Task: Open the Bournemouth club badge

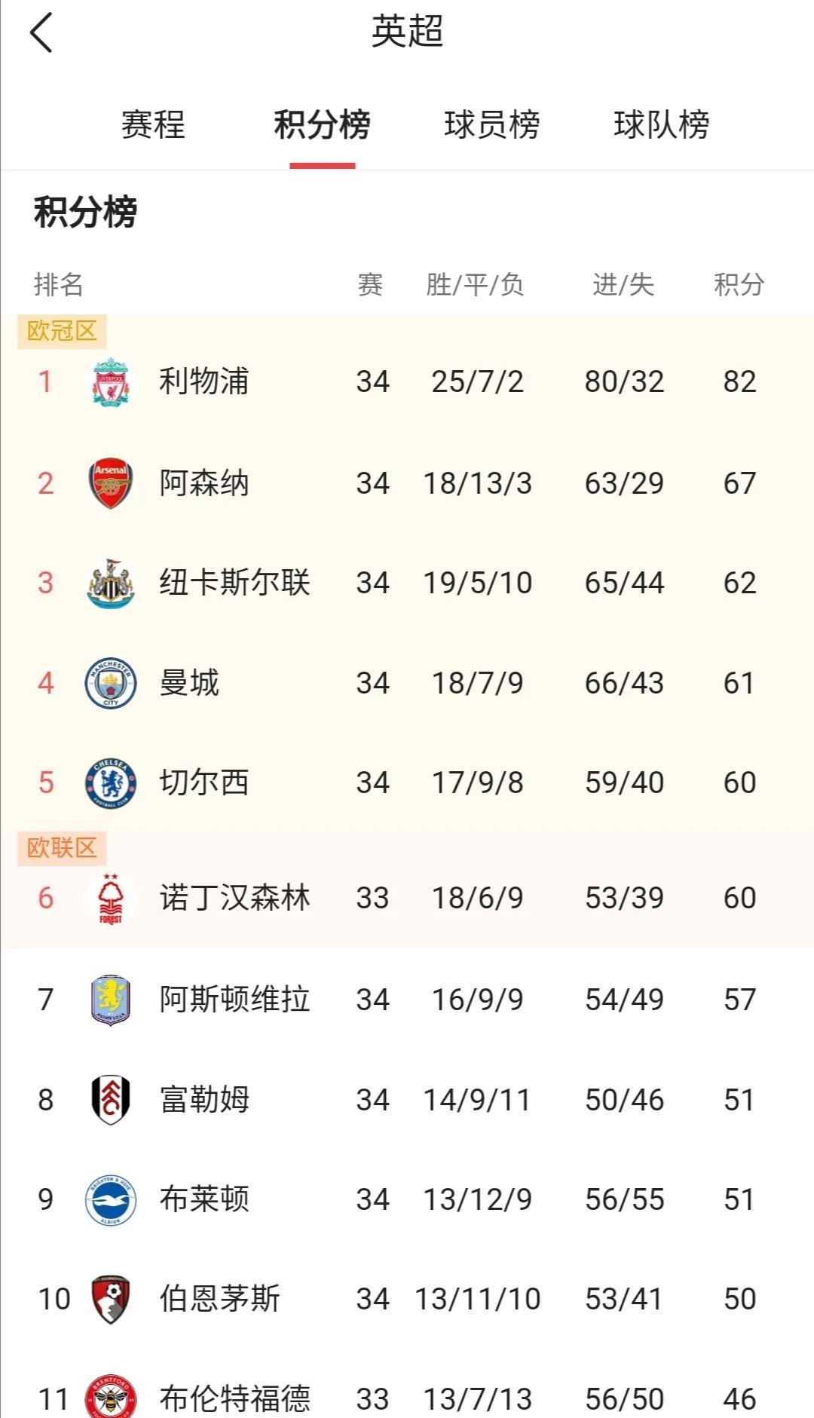Action: click(111, 1299)
